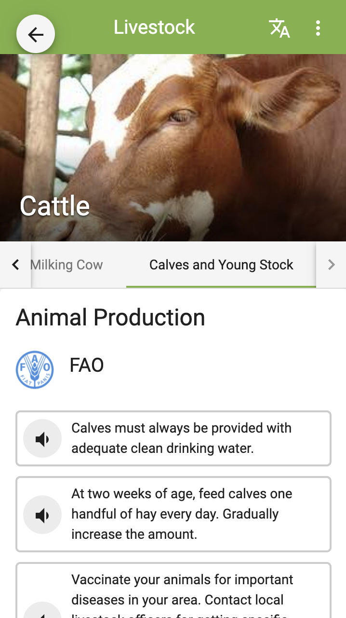This screenshot has height=618, width=346.
Task: Tap the Animal Production section heading
Action: [110, 318]
